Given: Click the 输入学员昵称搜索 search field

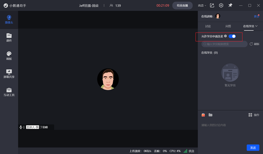Looking at the screenshot, I should [225, 44].
